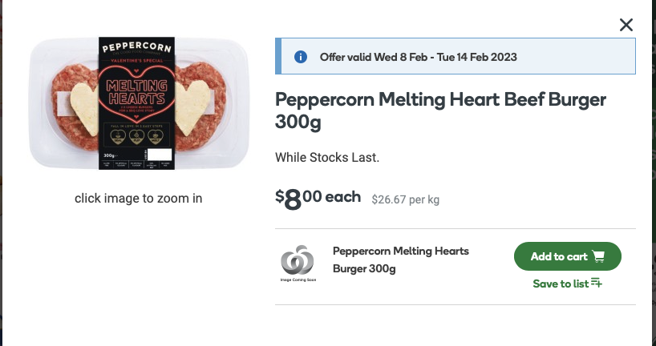Click the neon Melting Hearts logo on package

[x=137, y=92]
